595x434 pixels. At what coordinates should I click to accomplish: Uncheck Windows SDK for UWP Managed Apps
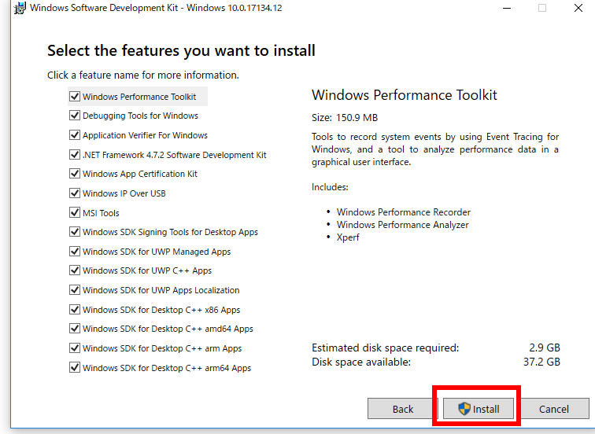[75, 252]
